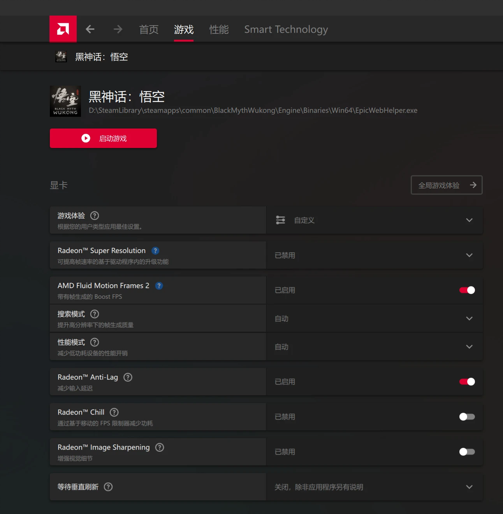Click 已禁用 status for Image Sharpening

coord(285,452)
